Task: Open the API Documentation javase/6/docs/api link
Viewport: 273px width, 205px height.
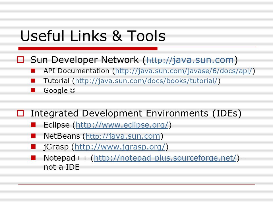Action: pos(184,71)
